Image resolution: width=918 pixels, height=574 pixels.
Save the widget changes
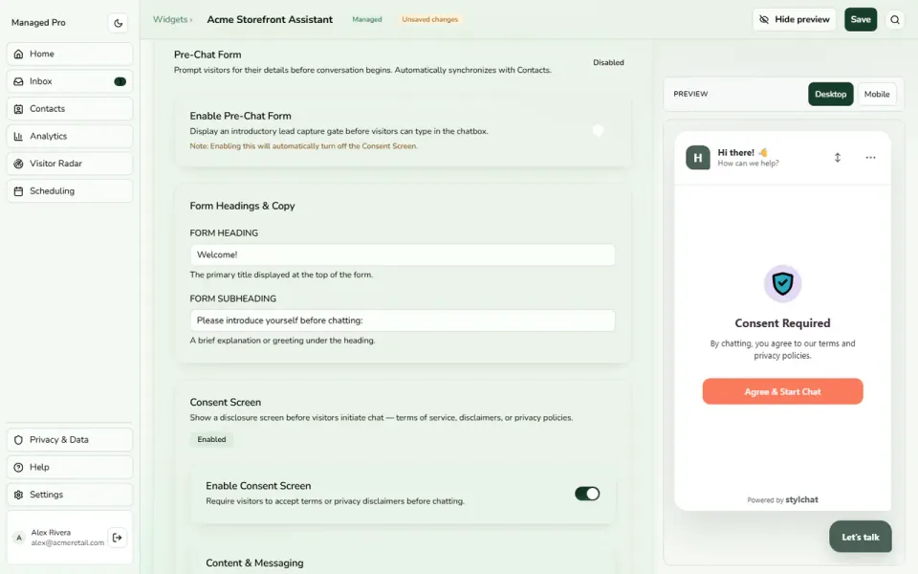coord(860,19)
